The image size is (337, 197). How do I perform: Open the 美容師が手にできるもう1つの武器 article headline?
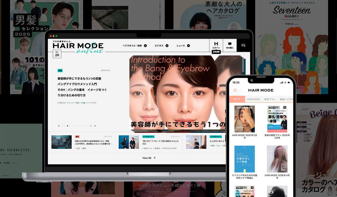82,87
